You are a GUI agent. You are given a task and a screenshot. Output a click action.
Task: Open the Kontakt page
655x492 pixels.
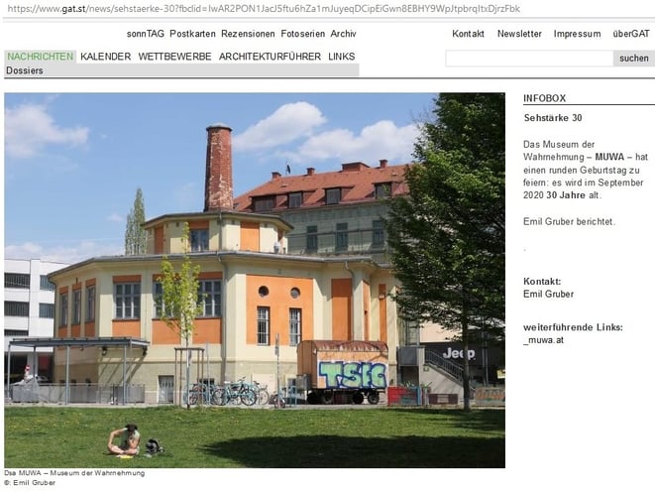pyautogui.click(x=469, y=34)
